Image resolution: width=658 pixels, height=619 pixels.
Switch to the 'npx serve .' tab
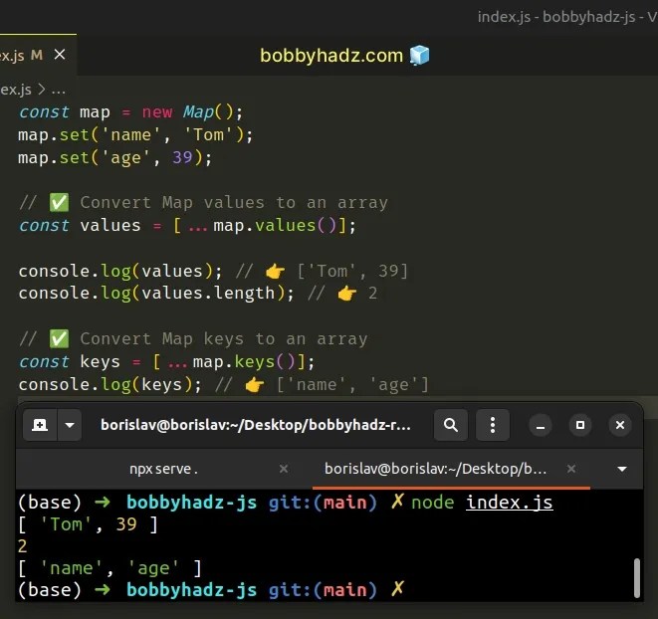point(163,469)
